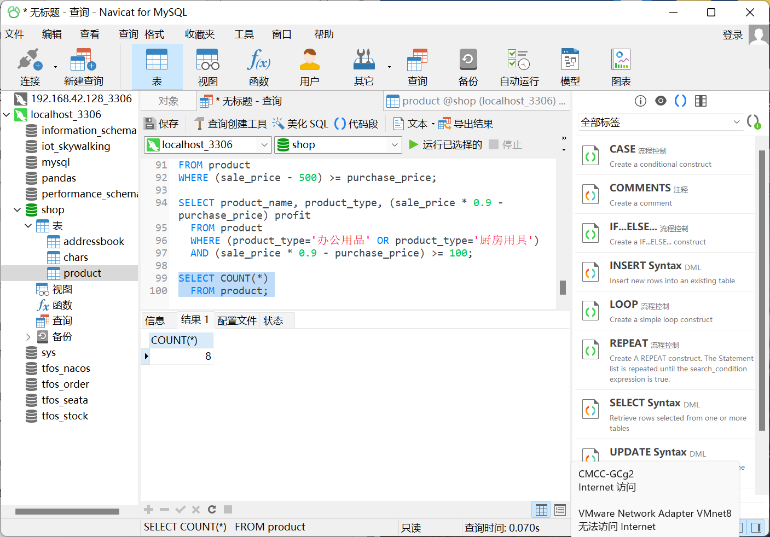Open the 查询创建工具 (Query Builder)
The width and height of the screenshot is (770, 537).
[231, 124]
